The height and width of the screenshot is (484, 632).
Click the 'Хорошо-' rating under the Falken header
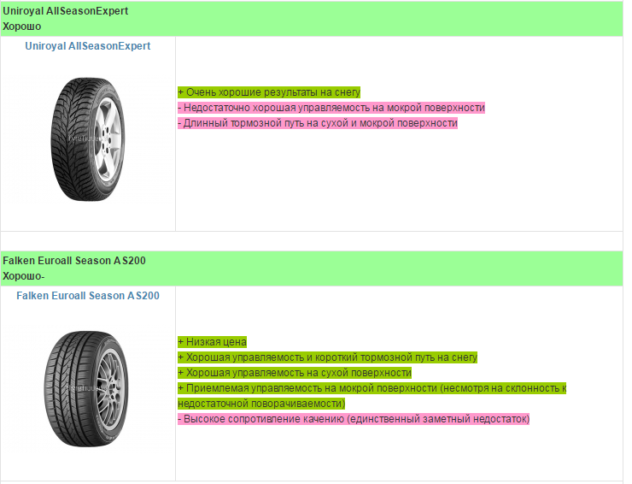24,275
